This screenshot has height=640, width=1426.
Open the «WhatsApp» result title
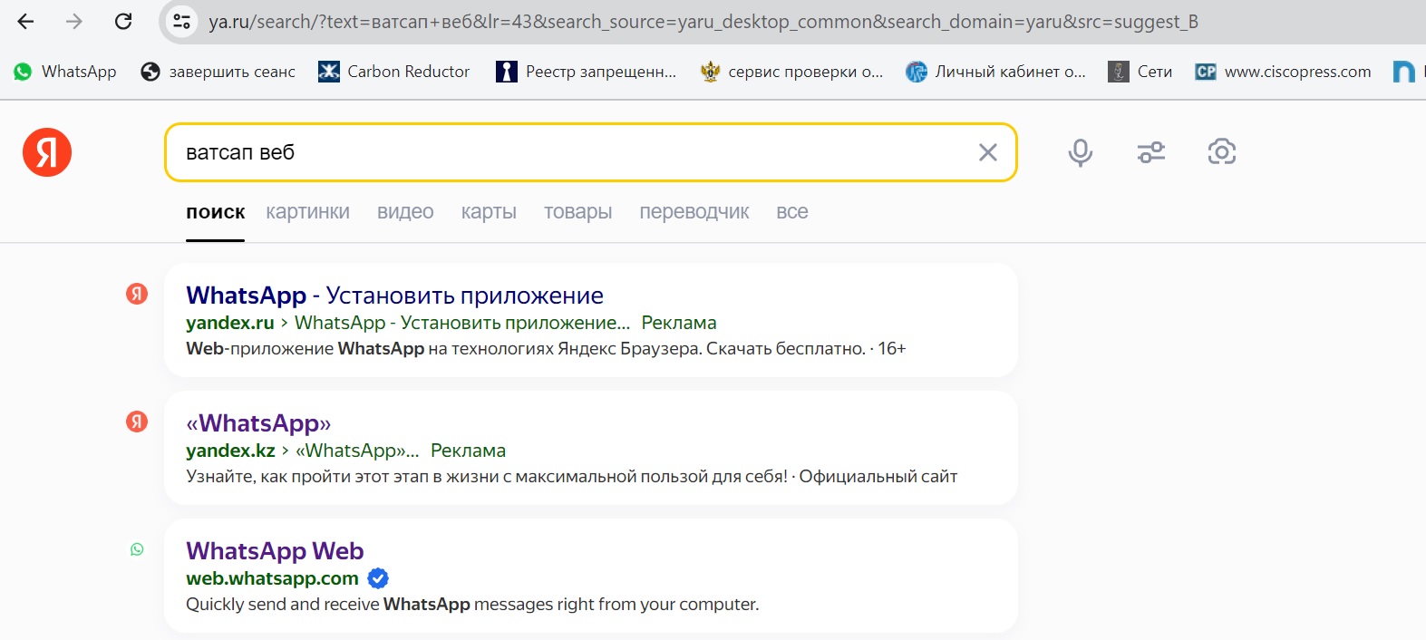258,423
